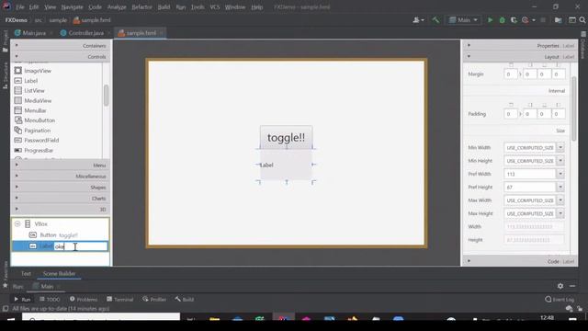Open Database tool window on right edge
This screenshot has width=588, height=331.
[x=582, y=46]
